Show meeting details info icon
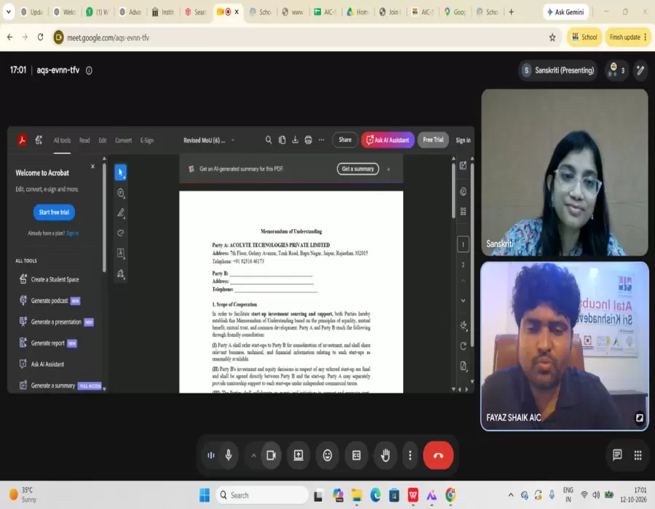 click(x=89, y=71)
